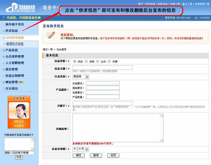Screen dimensions: 211x165
Task: Collapse the 供求信息 minus icon
Action: 3,31
